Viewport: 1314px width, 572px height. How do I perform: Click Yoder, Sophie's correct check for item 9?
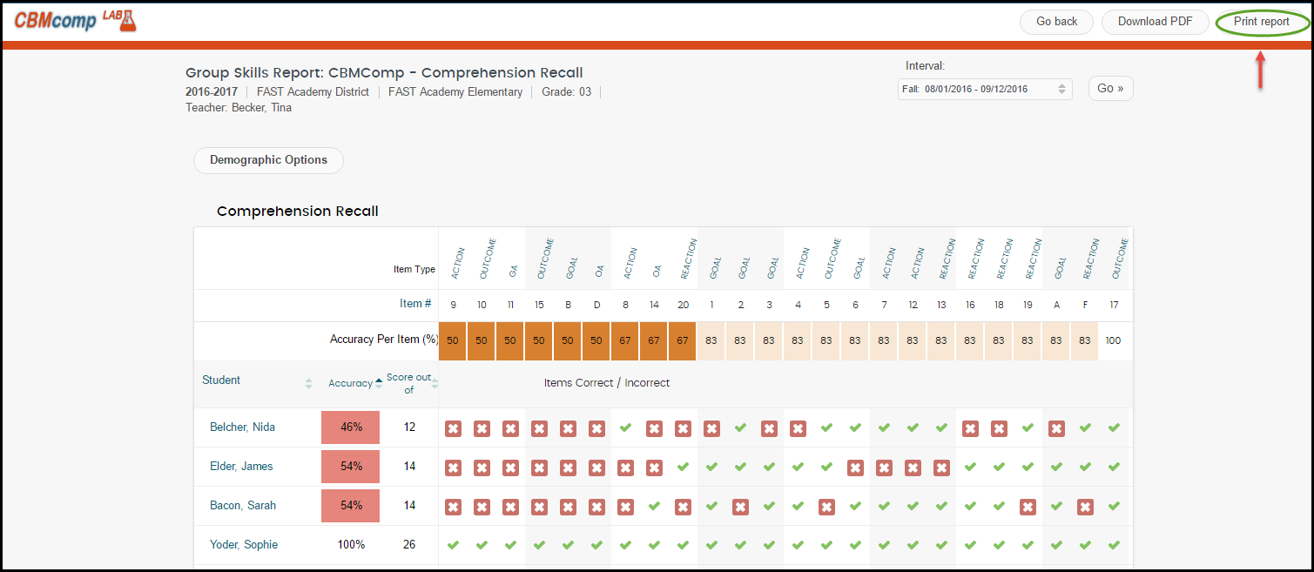point(453,545)
